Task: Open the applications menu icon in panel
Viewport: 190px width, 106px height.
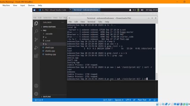Action: pyautogui.click(x=34, y=10)
